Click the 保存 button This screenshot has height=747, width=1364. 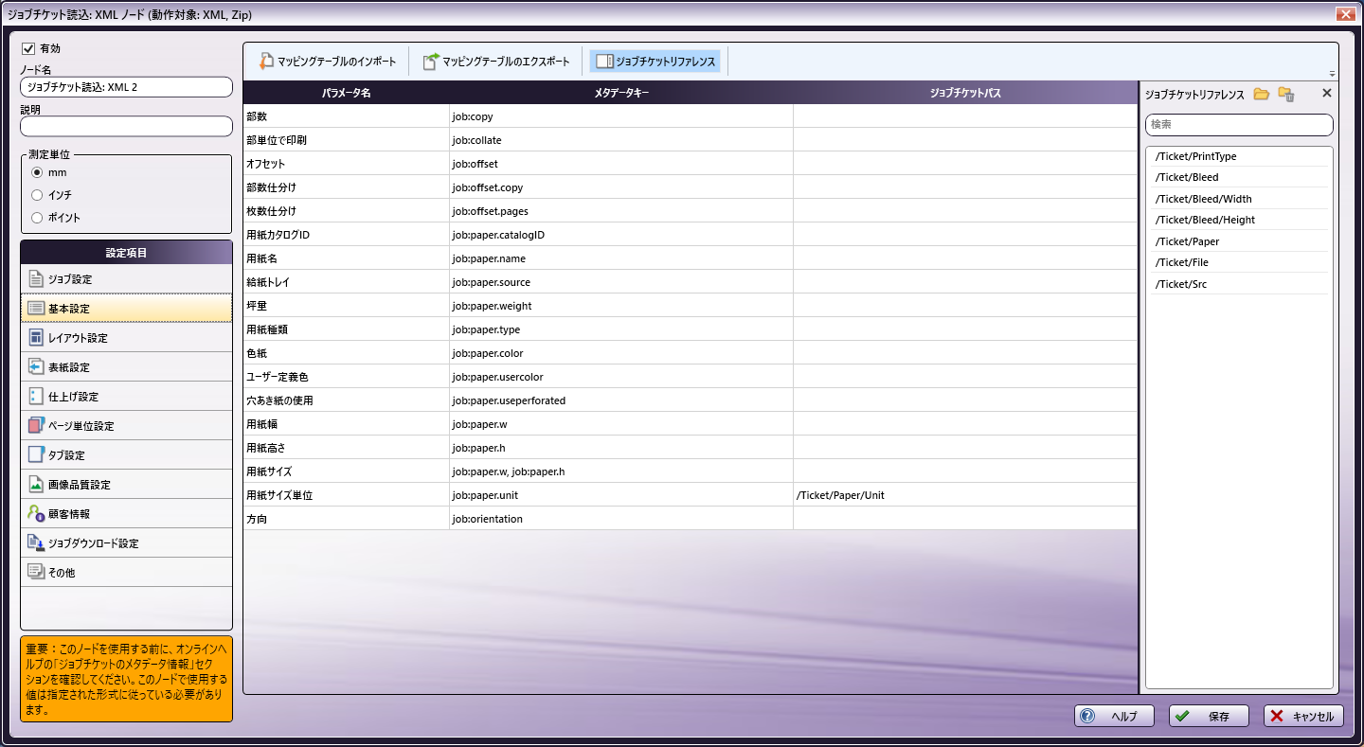point(1209,717)
